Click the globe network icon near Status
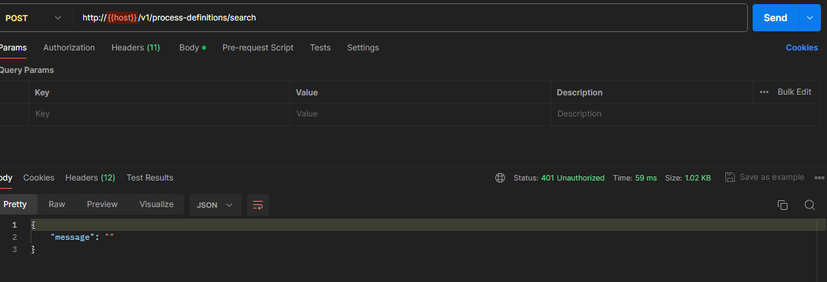827x282 pixels. click(500, 178)
